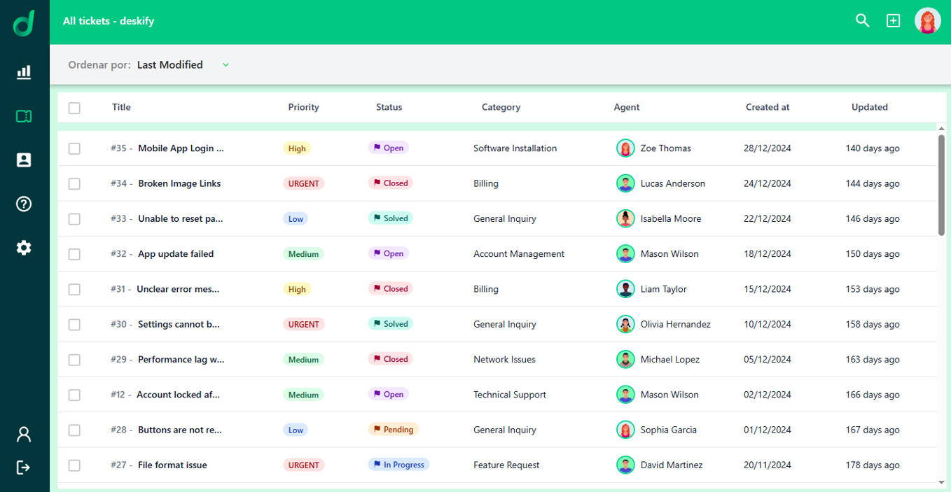
Task: Click the deskify logo in sidebar
Action: click(x=24, y=22)
